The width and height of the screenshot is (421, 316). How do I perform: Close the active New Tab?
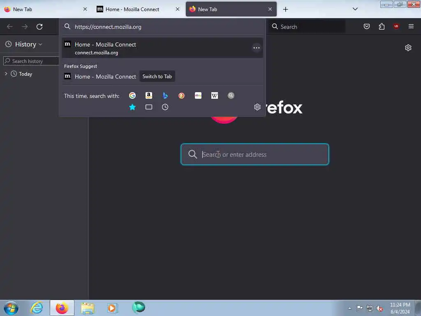[x=270, y=9]
